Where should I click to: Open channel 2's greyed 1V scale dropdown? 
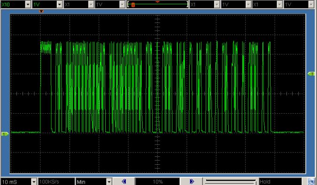(110, 4)
